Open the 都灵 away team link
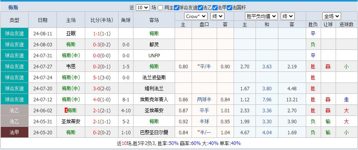This screenshot has height=150, width=358. [x=154, y=44]
